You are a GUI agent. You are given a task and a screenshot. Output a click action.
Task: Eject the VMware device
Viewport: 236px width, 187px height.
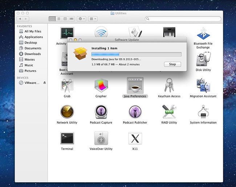point(45,82)
